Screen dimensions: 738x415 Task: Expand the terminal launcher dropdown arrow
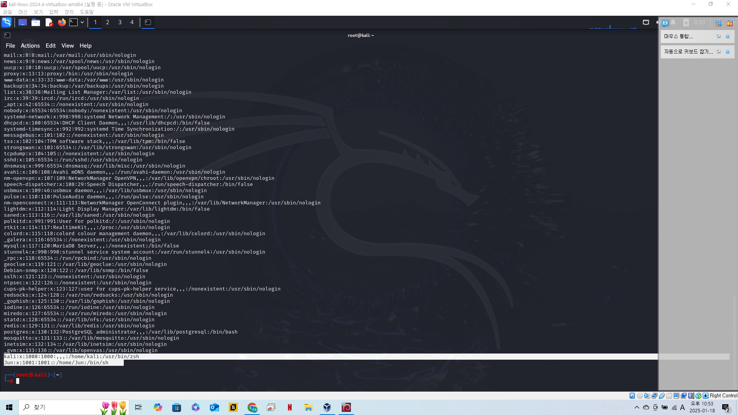[82, 22]
